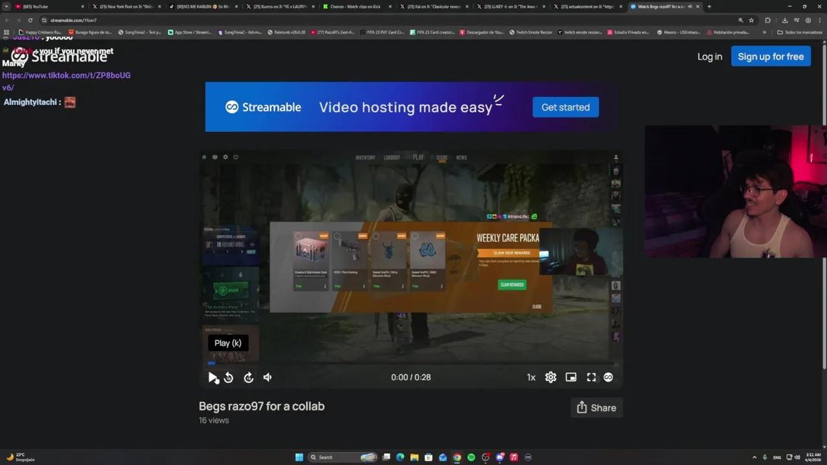Click Get started on the banner

(565, 107)
